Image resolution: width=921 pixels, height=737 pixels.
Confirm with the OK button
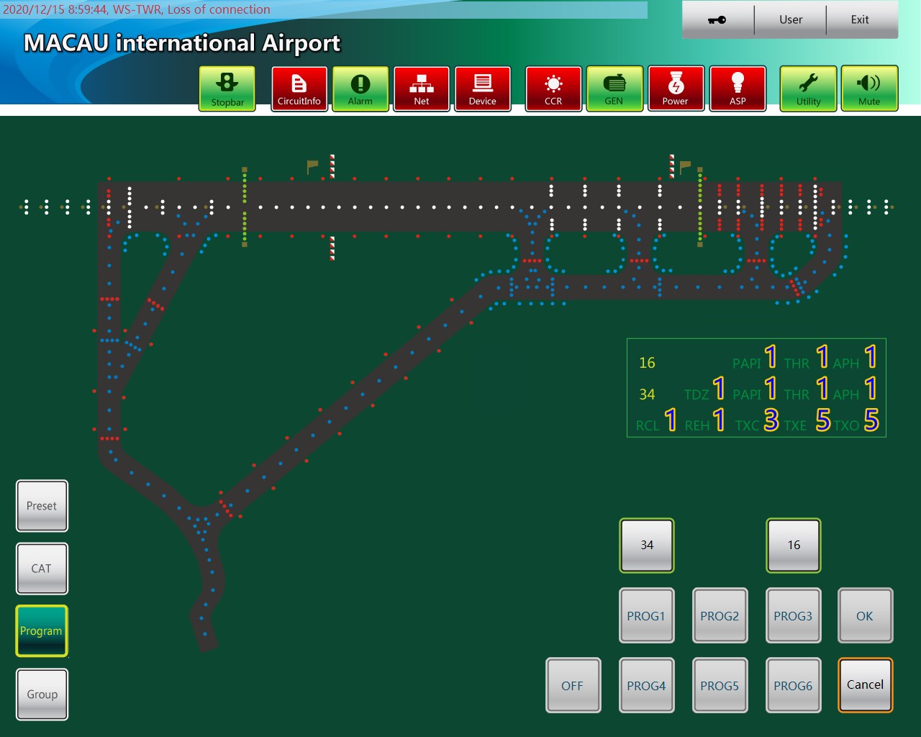coord(866,616)
